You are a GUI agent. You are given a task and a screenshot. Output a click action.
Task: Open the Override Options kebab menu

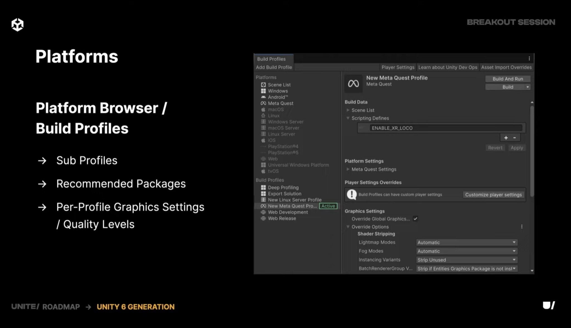coord(522,227)
